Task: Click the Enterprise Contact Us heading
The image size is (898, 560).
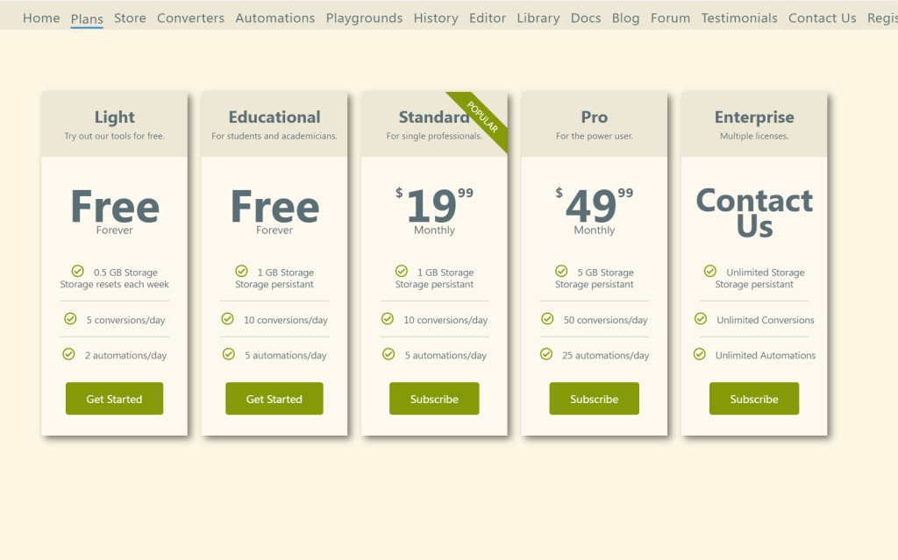Action: (754, 213)
